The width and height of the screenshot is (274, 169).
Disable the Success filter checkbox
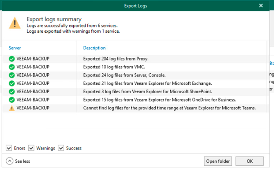(x=61, y=148)
